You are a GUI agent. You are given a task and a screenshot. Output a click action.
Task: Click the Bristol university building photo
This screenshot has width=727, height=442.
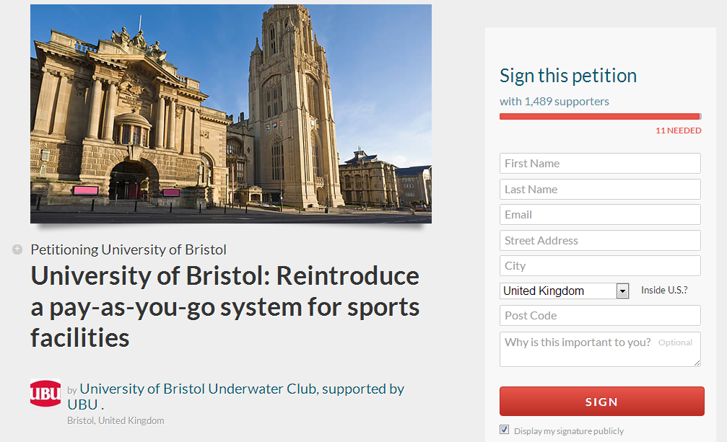tap(231, 113)
